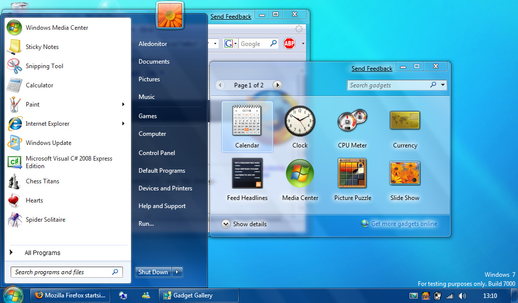
Task: Expand Show details in Gadget Gallery
Action: 244,224
